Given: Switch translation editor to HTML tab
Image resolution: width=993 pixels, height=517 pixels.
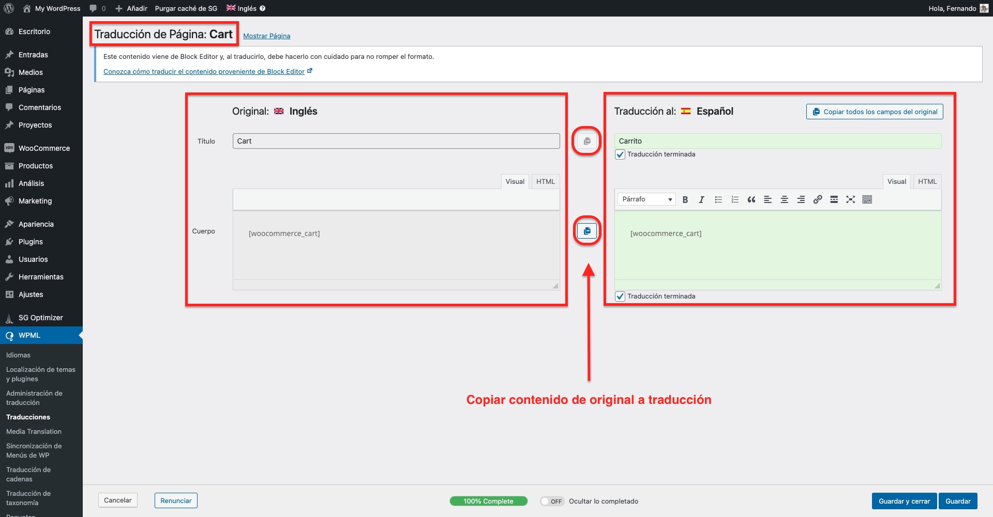Looking at the screenshot, I should pyautogui.click(x=927, y=181).
